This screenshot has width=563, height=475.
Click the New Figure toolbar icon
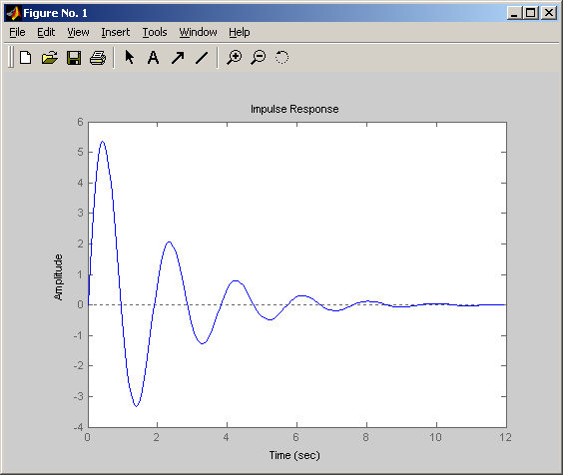tap(26, 58)
